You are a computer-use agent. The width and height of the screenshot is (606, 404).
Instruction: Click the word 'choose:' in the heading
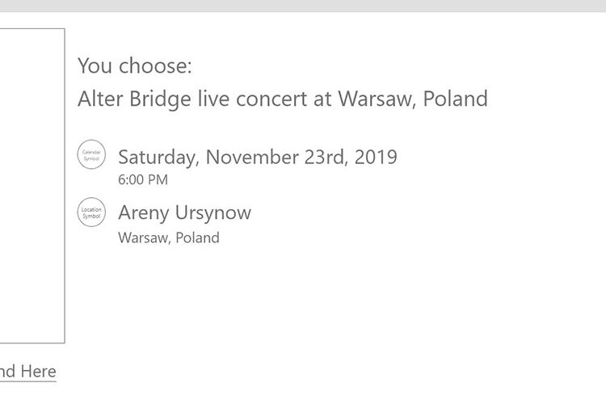[155, 65]
